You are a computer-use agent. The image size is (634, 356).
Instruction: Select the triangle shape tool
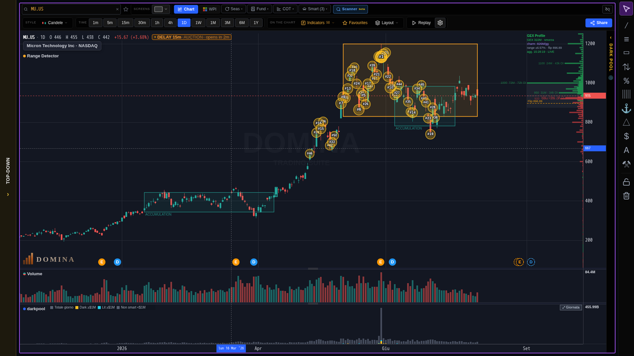coord(626,122)
